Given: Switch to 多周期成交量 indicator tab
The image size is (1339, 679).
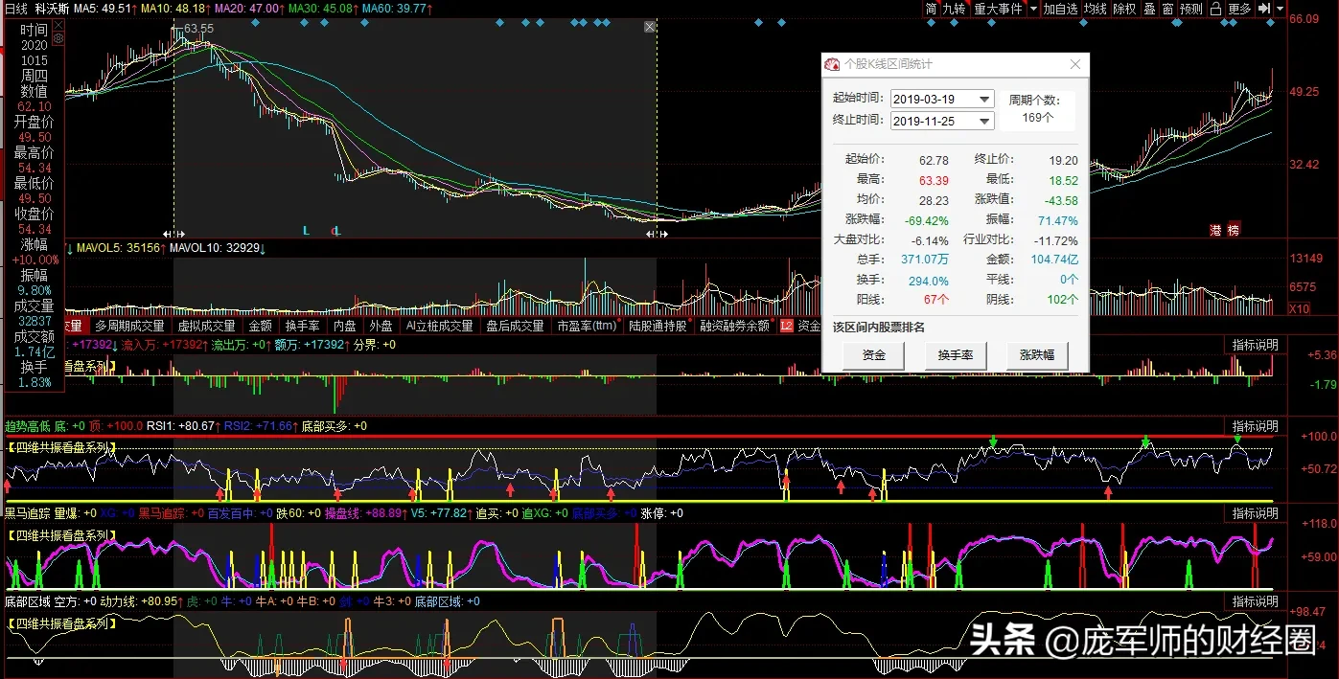Looking at the screenshot, I should (129, 326).
